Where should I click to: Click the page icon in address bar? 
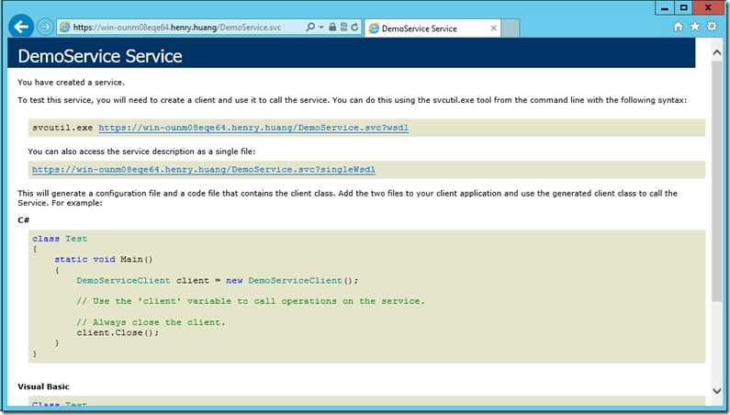tap(64, 27)
